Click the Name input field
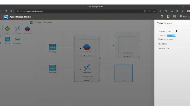 point(178,31)
